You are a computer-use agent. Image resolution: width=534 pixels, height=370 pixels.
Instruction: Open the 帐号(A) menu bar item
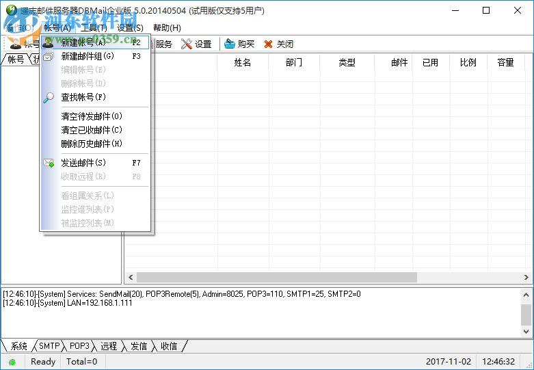tap(57, 28)
